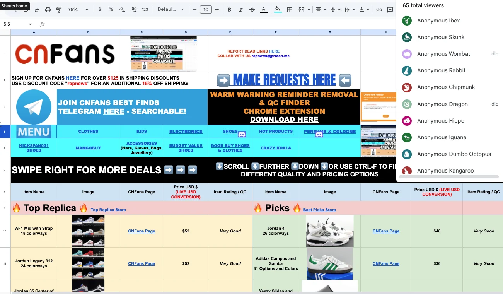Click the Redo toolbar icon
Screen dimensions: 503x294
point(37,10)
